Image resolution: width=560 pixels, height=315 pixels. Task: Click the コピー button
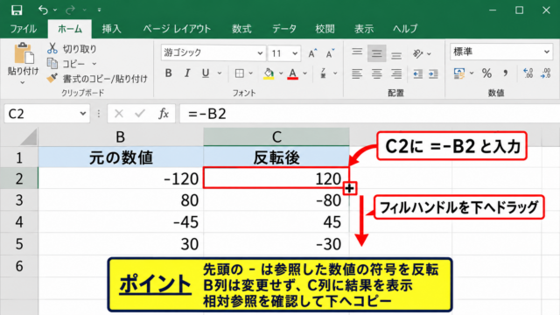(x=67, y=64)
